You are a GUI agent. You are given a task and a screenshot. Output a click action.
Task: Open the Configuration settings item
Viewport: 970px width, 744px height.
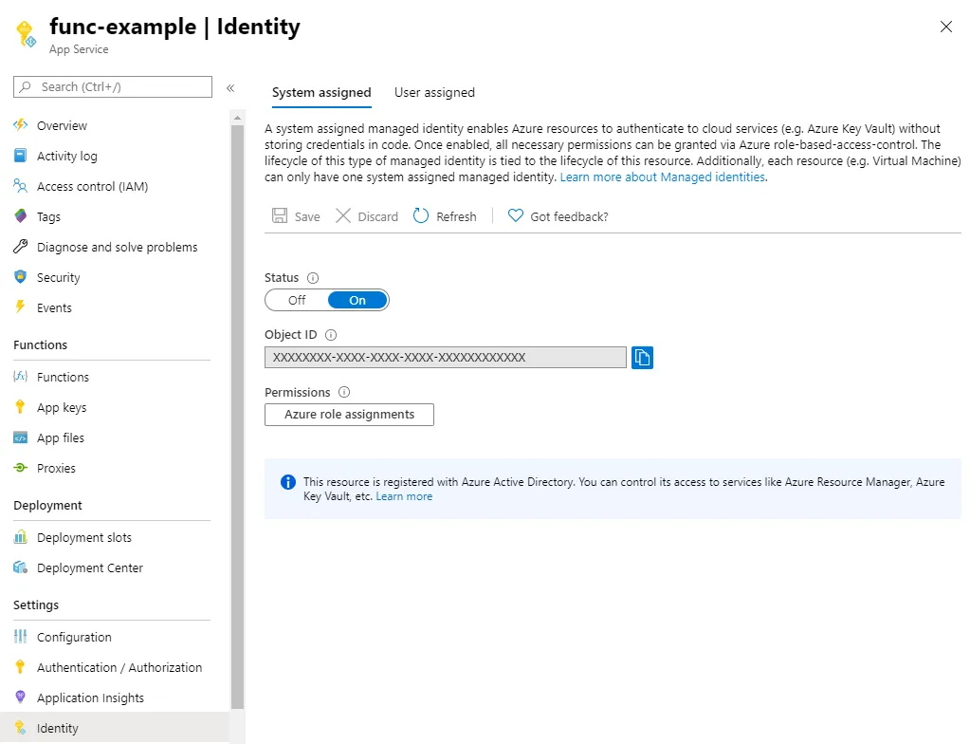(x=74, y=638)
